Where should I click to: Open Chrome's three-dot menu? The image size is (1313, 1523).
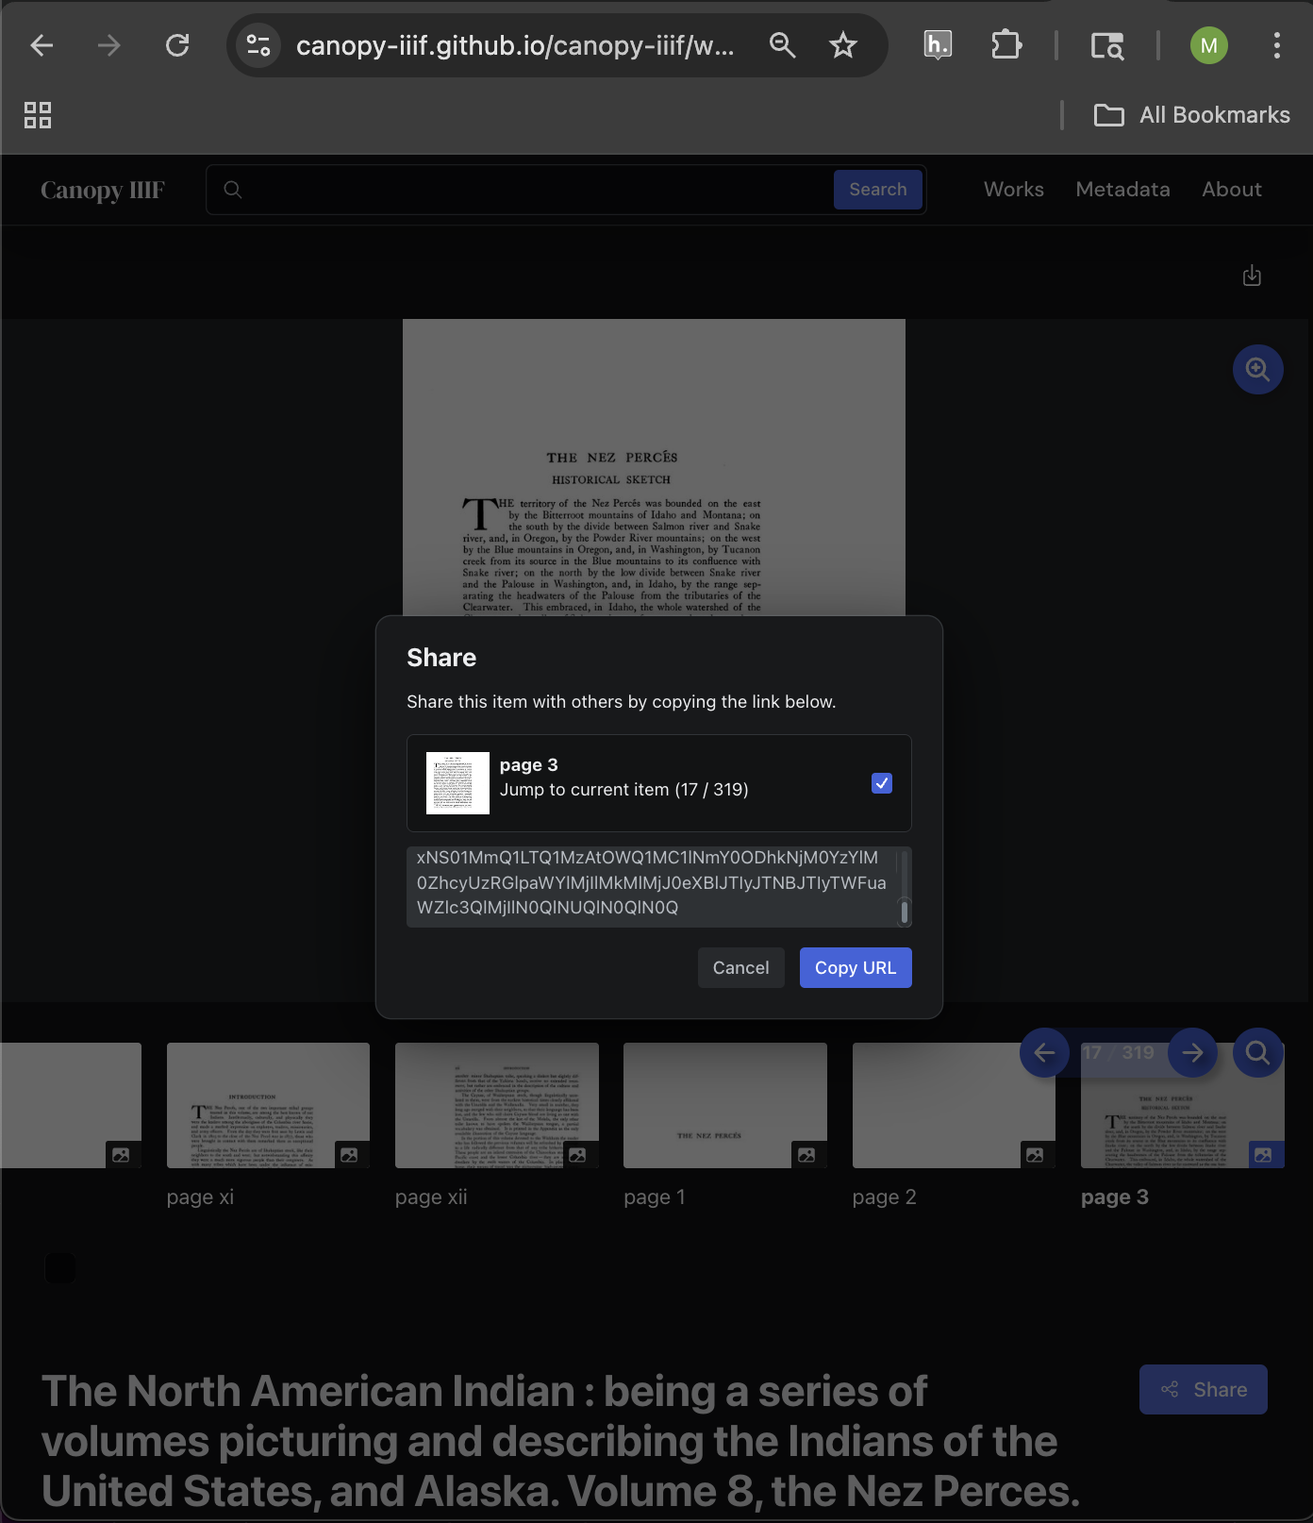[1276, 45]
